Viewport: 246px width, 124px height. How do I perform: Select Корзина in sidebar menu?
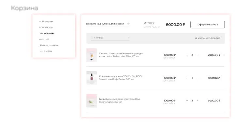(49, 33)
